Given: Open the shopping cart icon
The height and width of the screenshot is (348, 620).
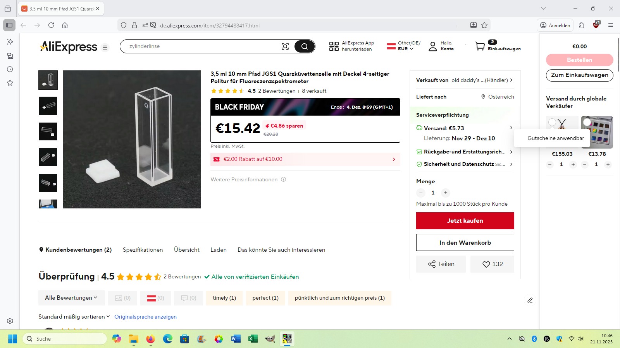Looking at the screenshot, I should click(x=480, y=46).
